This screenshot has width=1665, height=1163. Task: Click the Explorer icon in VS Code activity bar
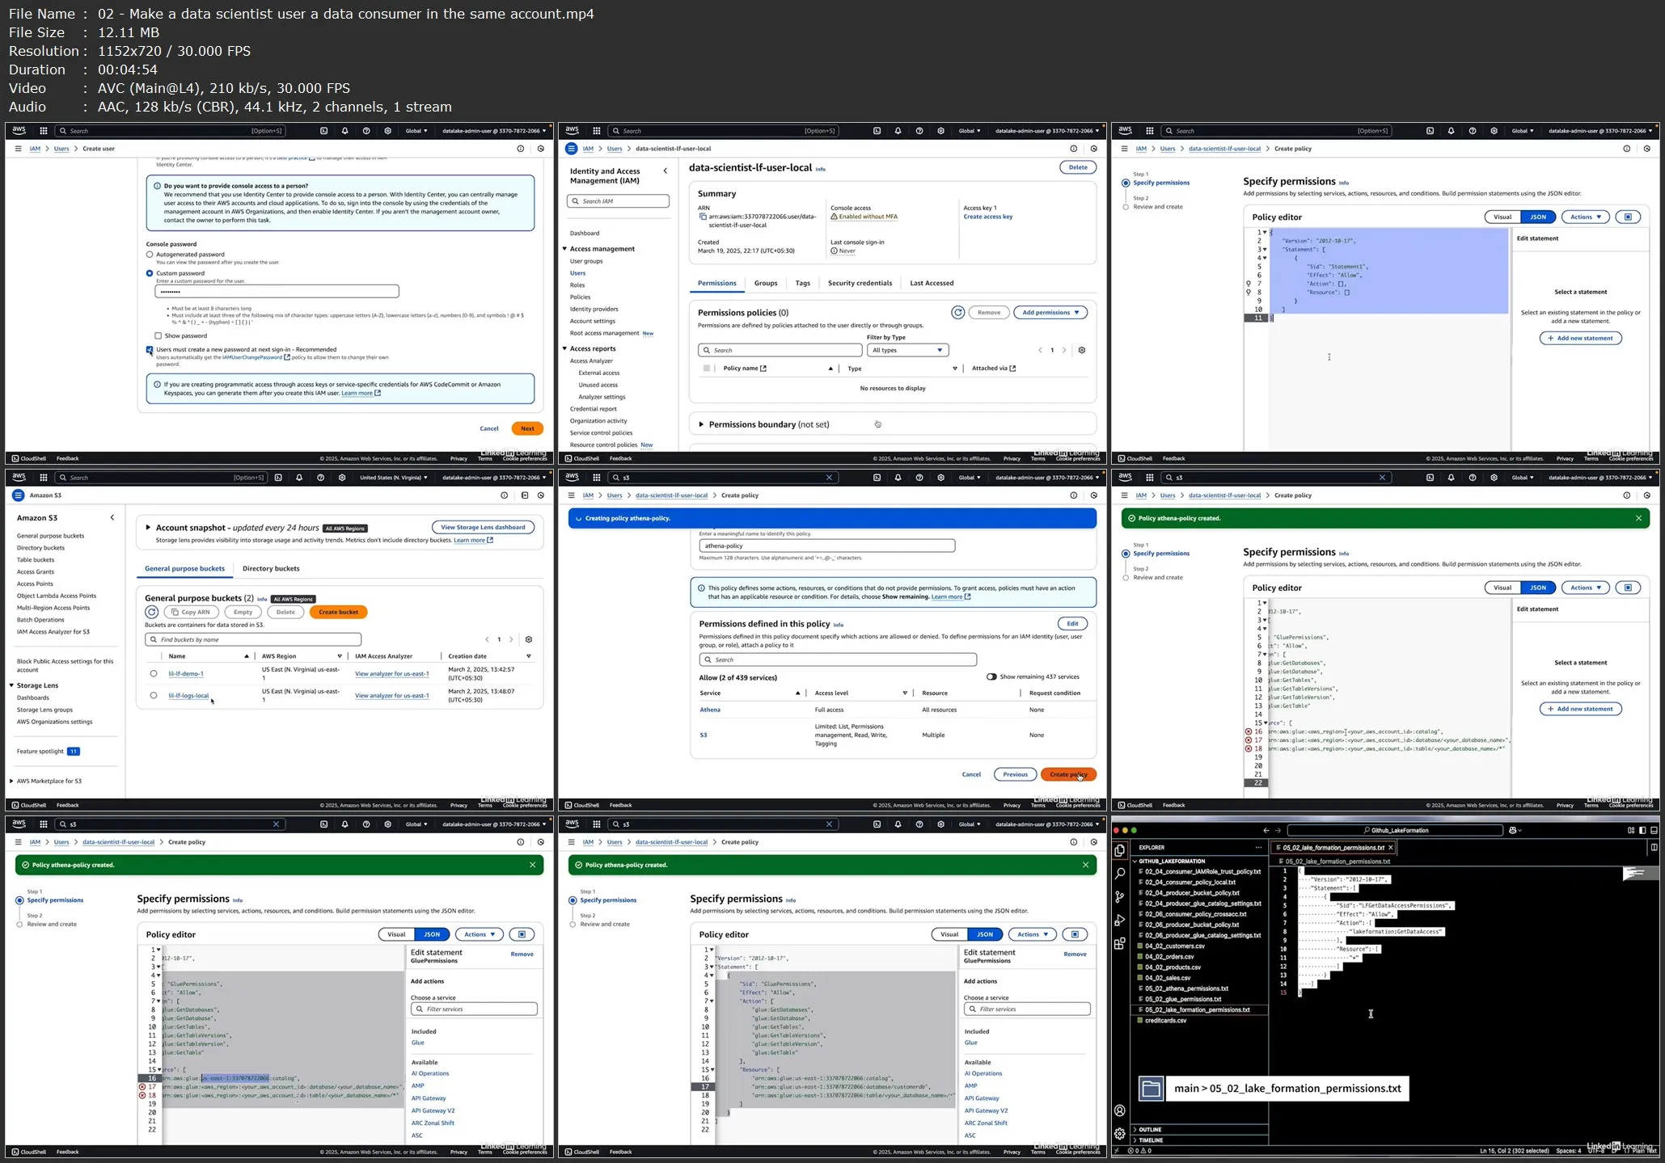point(1119,850)
